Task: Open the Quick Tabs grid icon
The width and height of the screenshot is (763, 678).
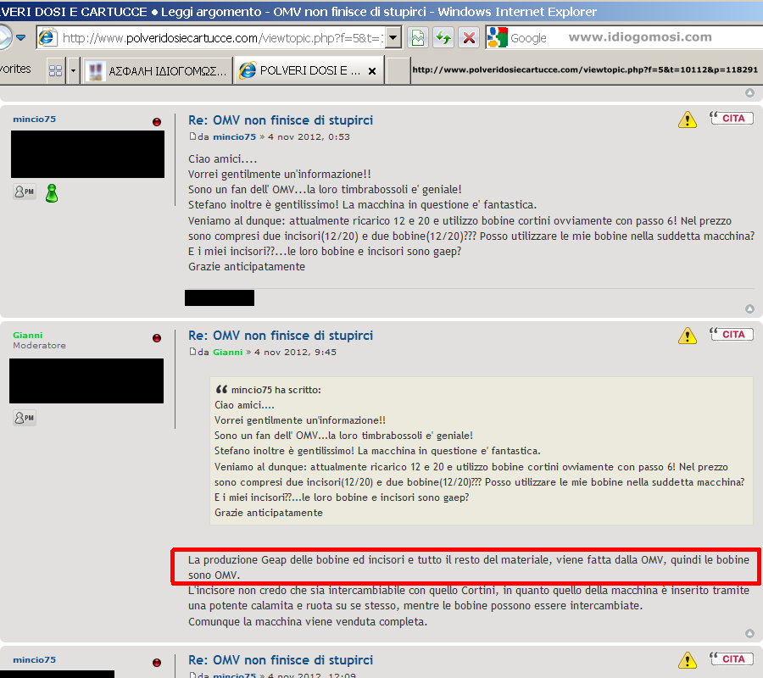Action: 55,71
